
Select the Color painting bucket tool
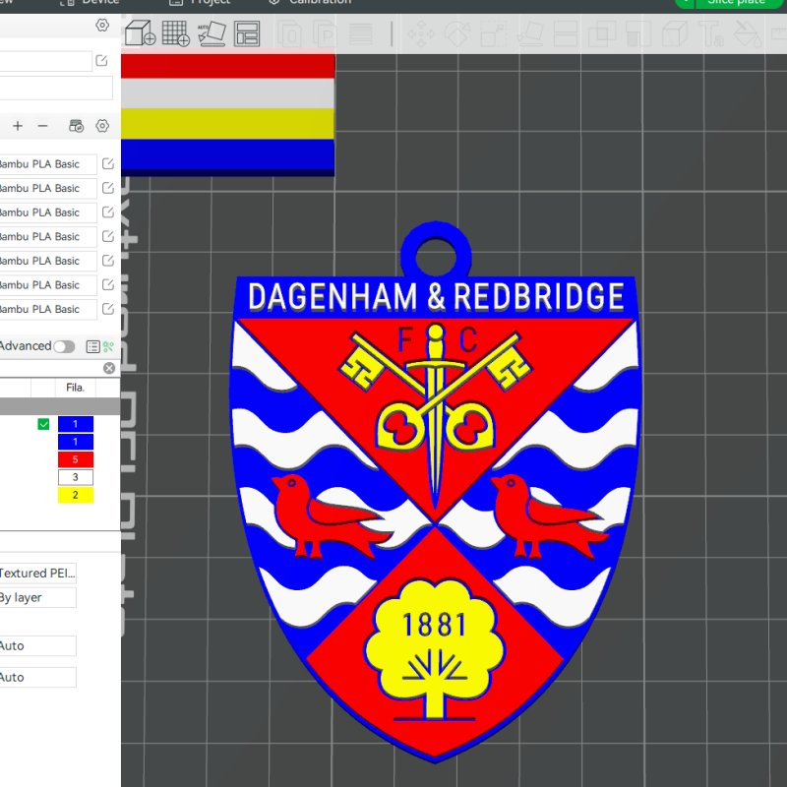tap(748, 33)
